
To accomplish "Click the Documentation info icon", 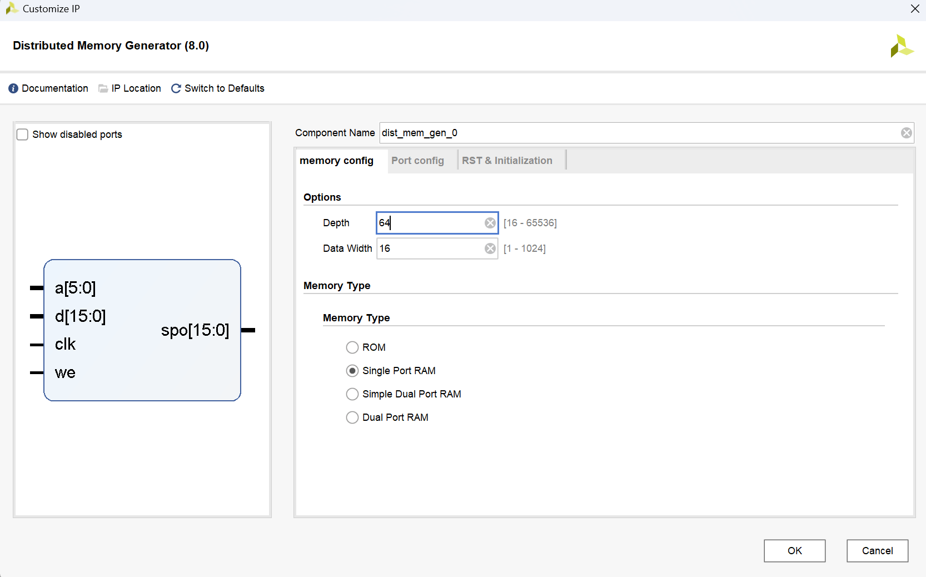I will click(x=13, y=88).
